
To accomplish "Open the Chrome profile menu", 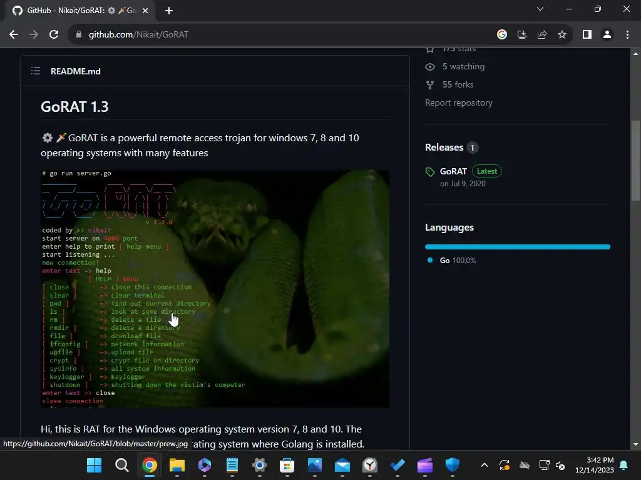I will pos(607,35).
